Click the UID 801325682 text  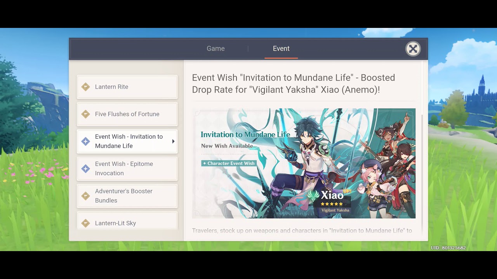448,248
